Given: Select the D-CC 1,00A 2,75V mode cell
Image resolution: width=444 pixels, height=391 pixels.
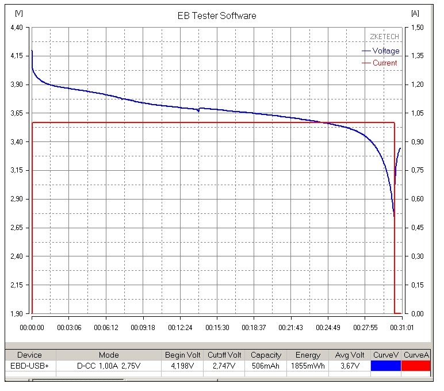Looking at the screenshot, I should (109, 365).
